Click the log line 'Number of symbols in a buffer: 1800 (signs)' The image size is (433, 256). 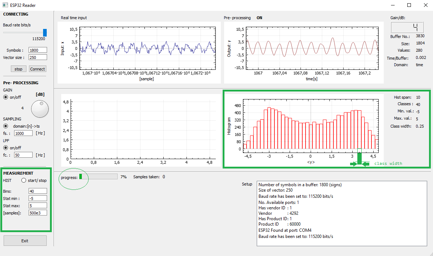point(300,184)
